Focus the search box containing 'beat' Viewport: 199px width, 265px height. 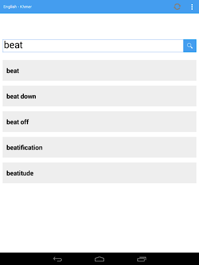coord(93,46)
